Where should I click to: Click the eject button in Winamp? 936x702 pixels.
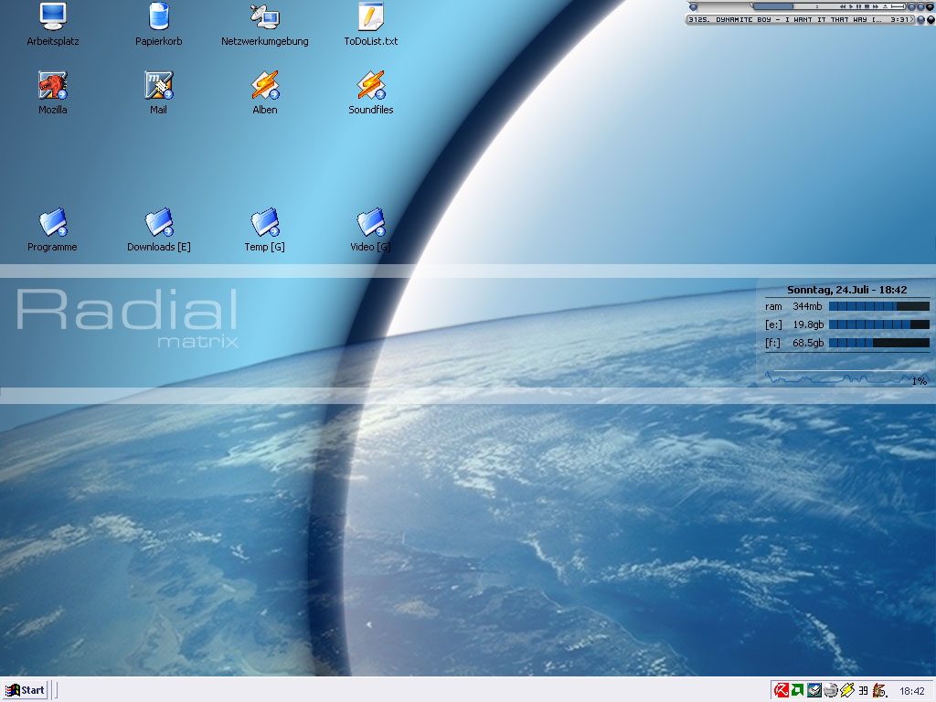pos(885,6)
